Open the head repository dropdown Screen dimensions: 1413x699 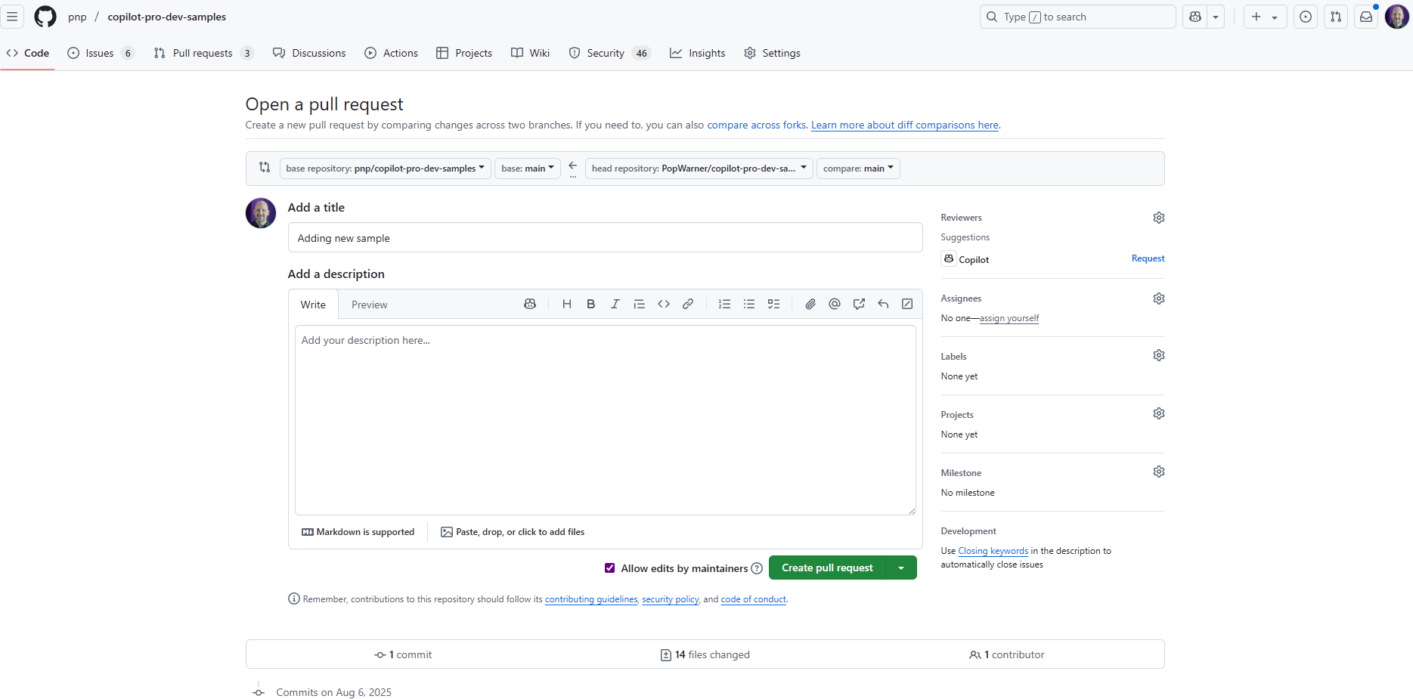(699, 169)
